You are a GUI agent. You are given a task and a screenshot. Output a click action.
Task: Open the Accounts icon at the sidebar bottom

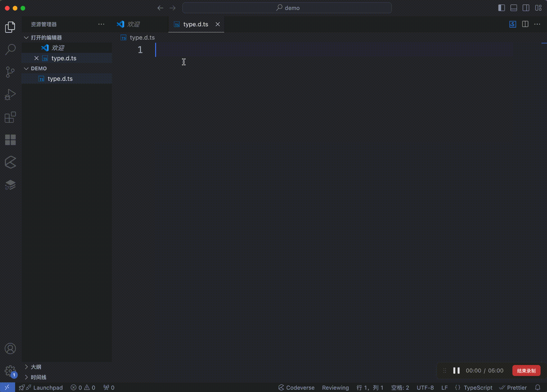coord(10,348)
